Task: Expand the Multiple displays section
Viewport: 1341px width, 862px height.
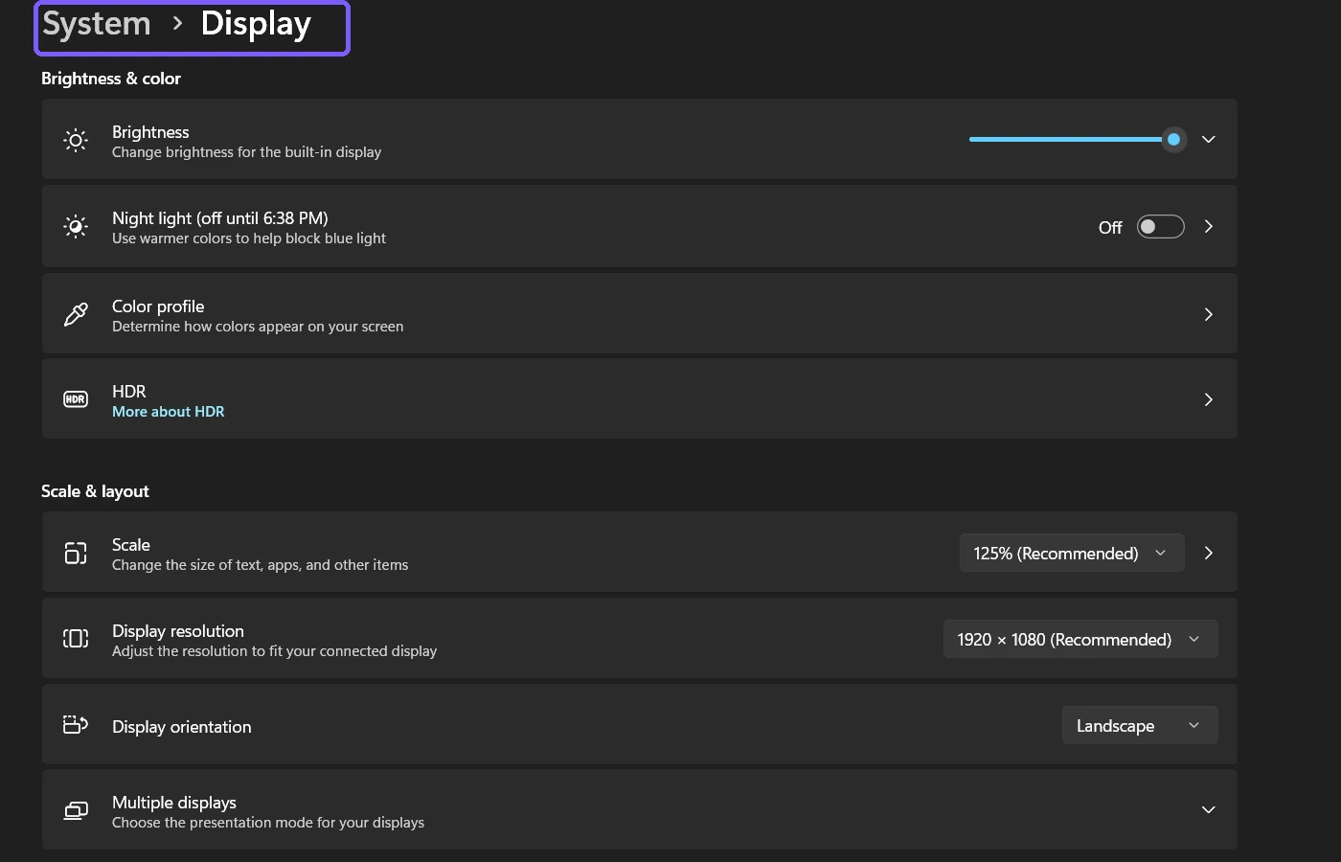Action: tap(1209, 810)
